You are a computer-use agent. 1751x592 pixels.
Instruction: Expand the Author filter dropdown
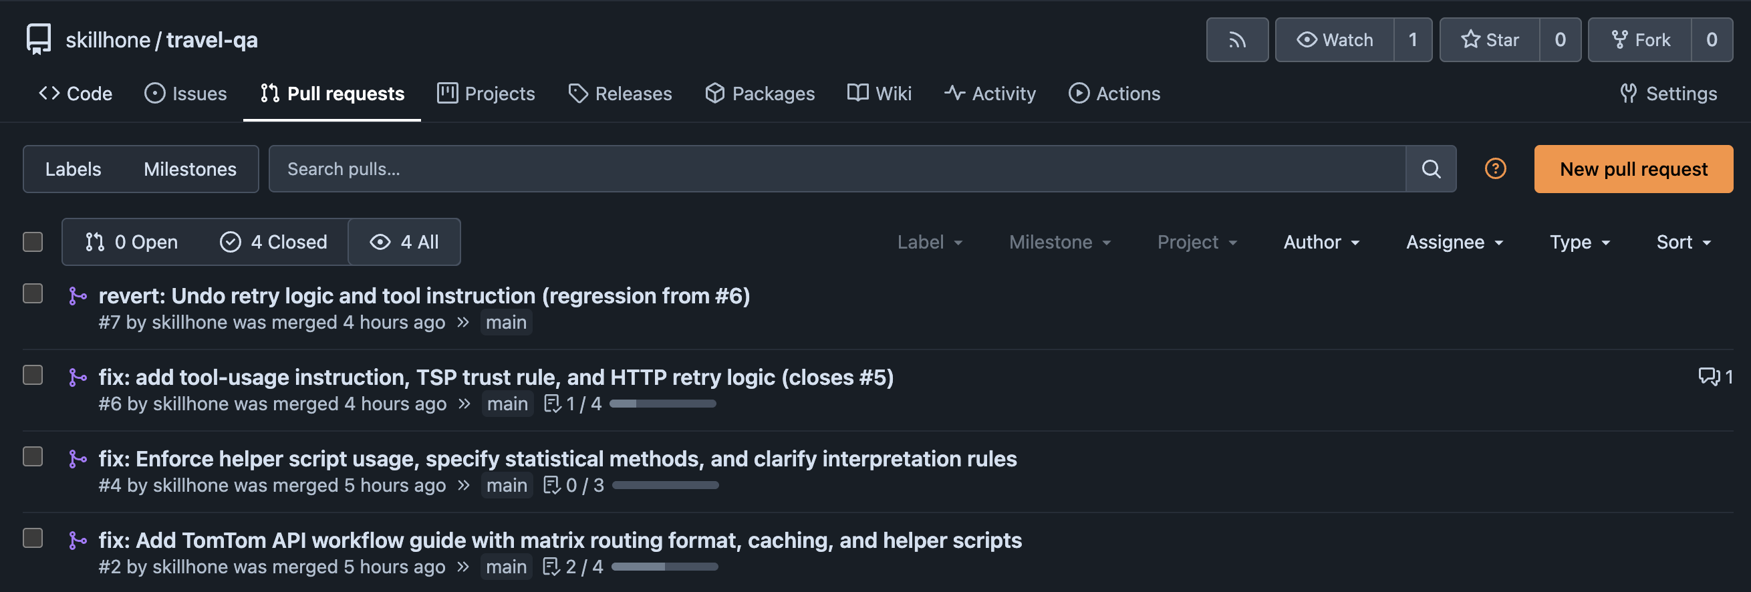(1321, 242)
